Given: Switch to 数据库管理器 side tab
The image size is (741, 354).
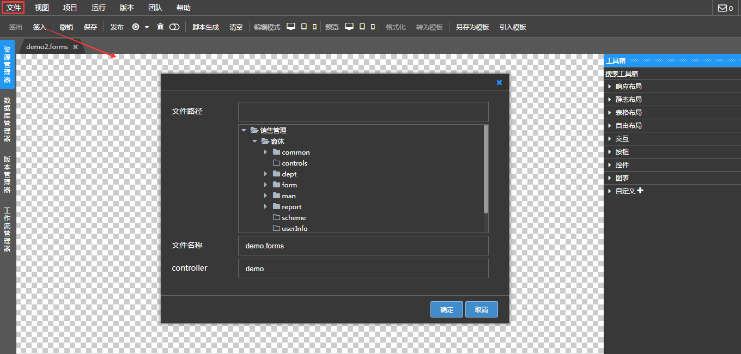Looking at the screenshot, I should point(7,119).
